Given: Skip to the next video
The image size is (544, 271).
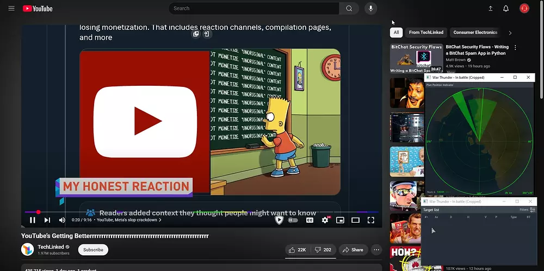Looking at the screenshot, I should [47, 220].
